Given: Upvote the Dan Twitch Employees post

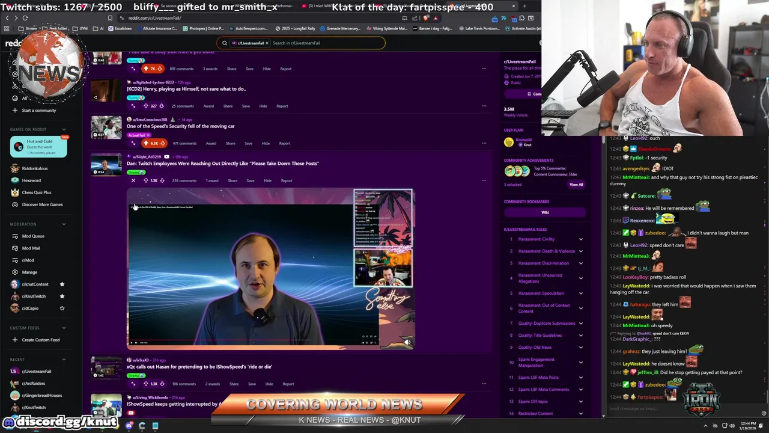Looking at the screenshot, I should click(x=145, y=180).
